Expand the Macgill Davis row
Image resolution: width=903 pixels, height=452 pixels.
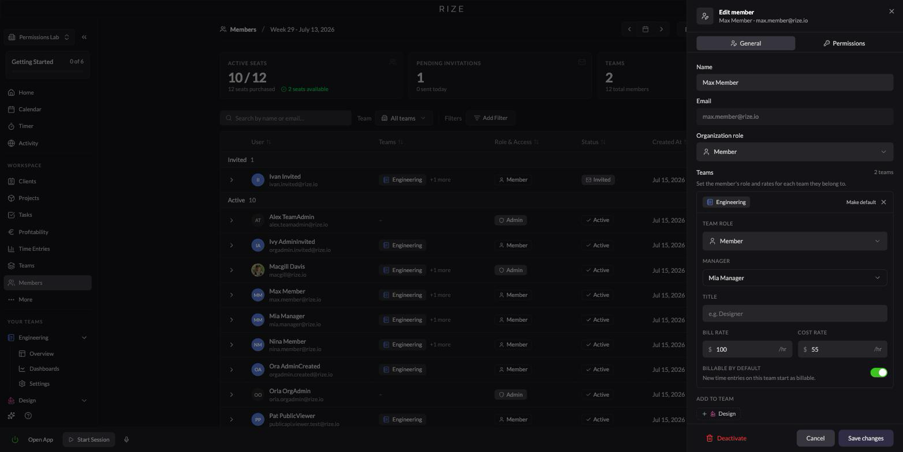point(232,270)
